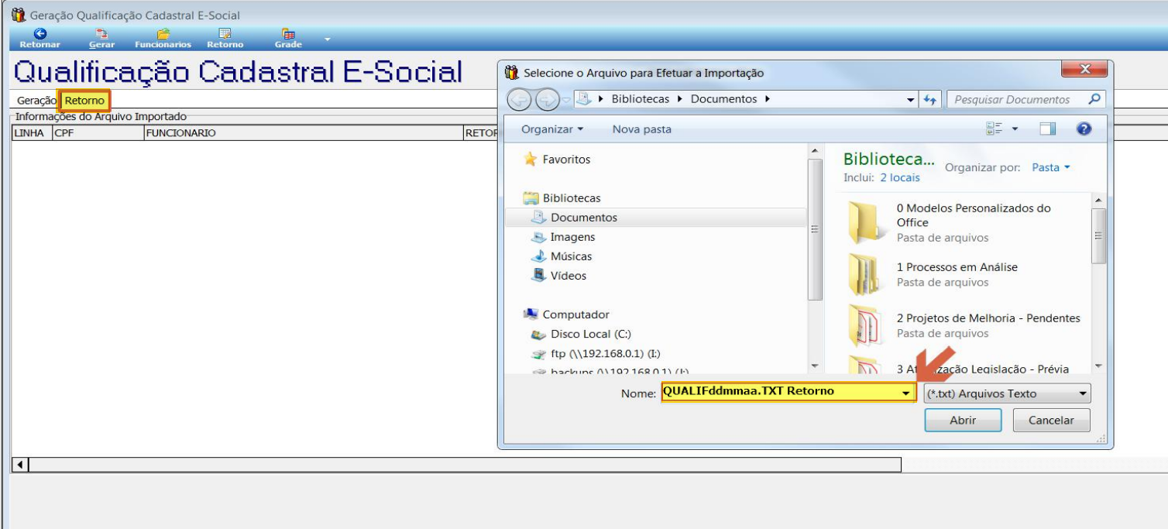Click the CPF column header

pos(98,132)
